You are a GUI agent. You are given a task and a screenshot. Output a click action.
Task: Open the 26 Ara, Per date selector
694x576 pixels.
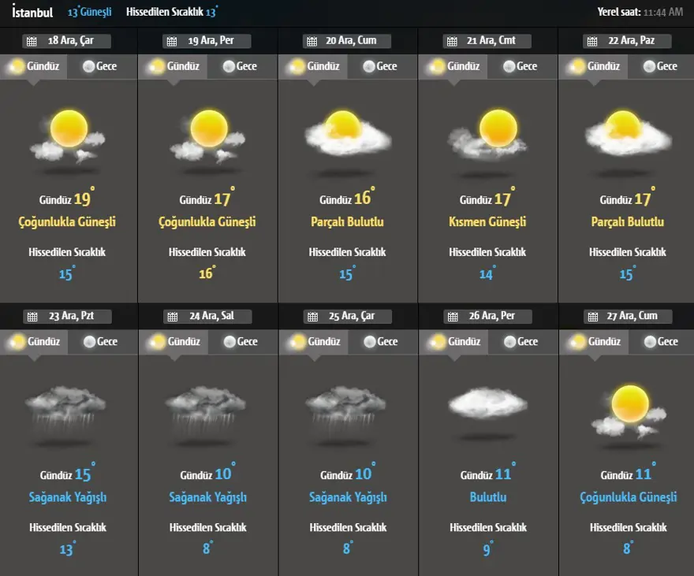coord(487,317)
